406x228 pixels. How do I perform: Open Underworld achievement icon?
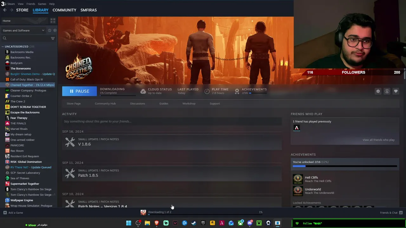pyautogui.click(x=298, y=191)
